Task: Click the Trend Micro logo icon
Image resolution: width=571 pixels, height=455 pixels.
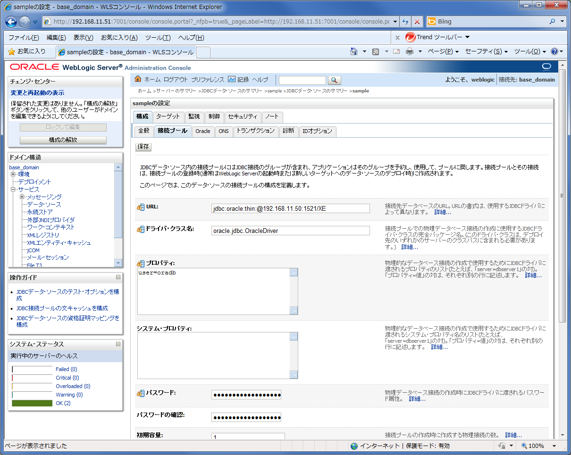Action: pos(410,37)
